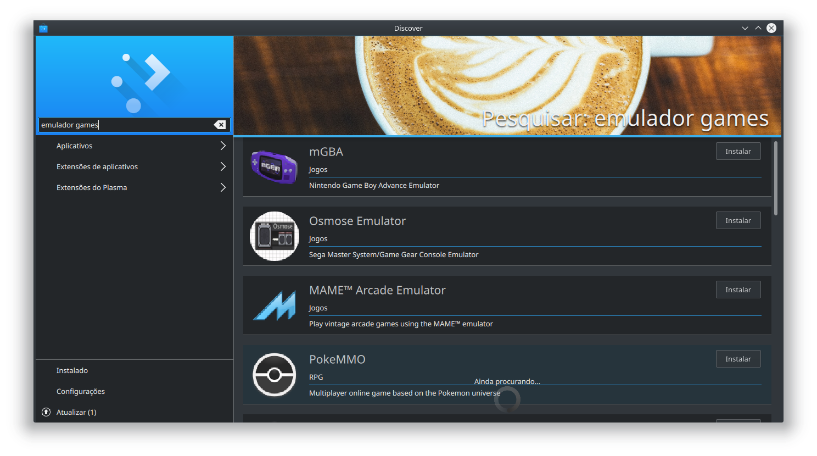Viewport: 817px width, 456px height.
Task: Click Instalar for MAME Arcade Emulator
Action: 738,290
